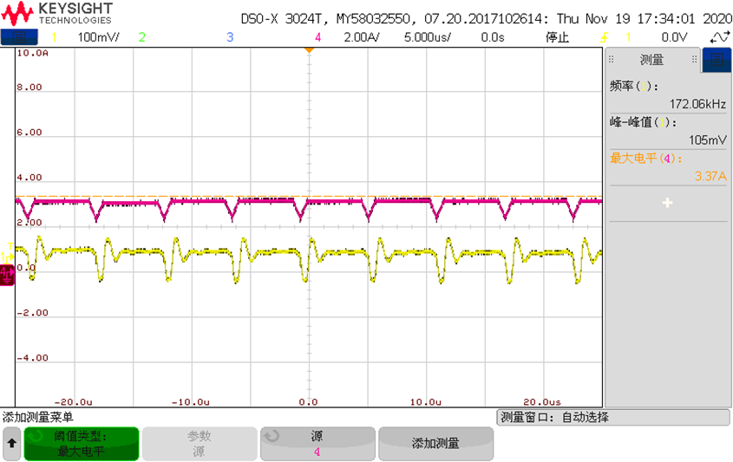Click the horizontal delay value 0.0s
Image resolution: width=733 pixels, height=462 pixels.
pyautogui.click(x=493, y=37)
